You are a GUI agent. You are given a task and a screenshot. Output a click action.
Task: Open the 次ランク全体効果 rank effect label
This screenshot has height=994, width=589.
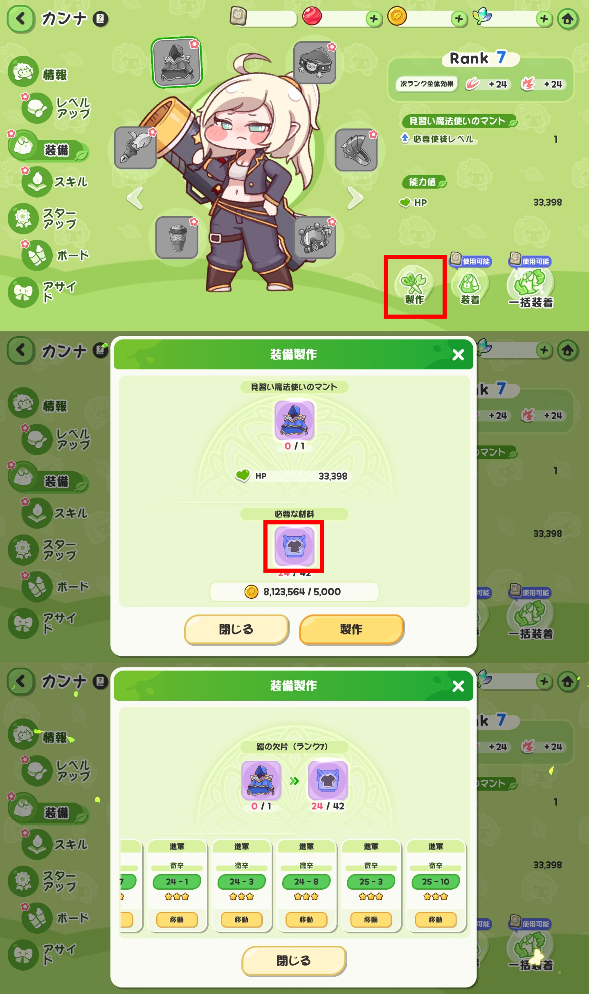tap(427, 84)
